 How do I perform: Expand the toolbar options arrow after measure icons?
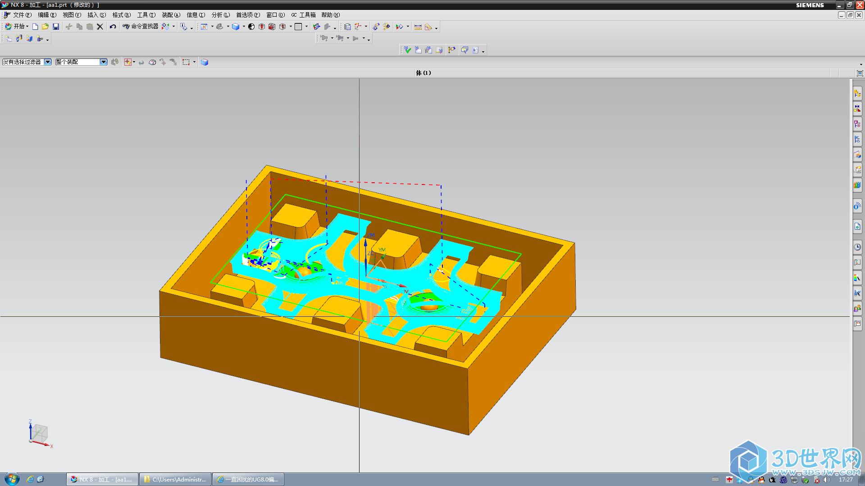click(x=436, y=28)
